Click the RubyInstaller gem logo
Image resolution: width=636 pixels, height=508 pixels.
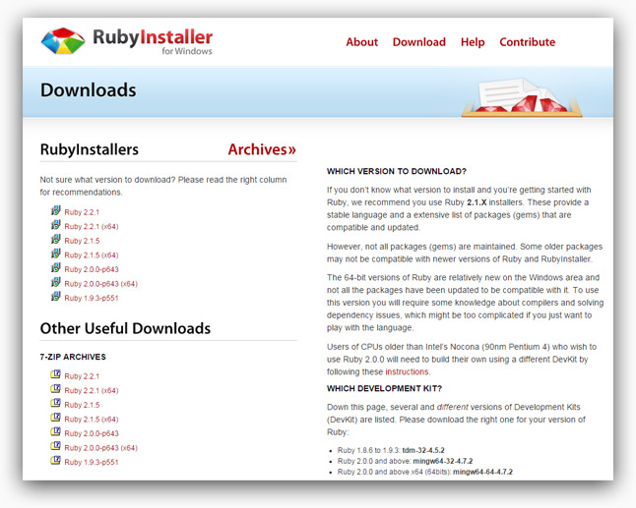pos(62,41)
